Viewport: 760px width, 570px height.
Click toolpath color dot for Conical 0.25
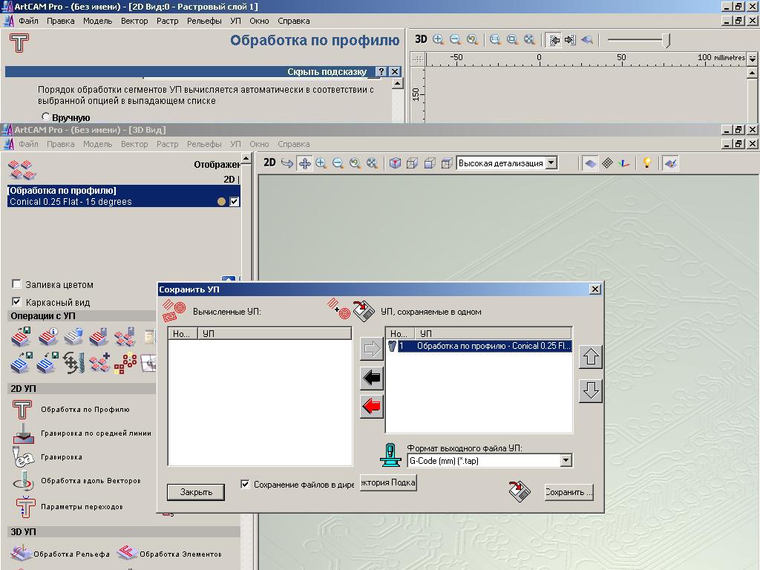coord(221,202)
